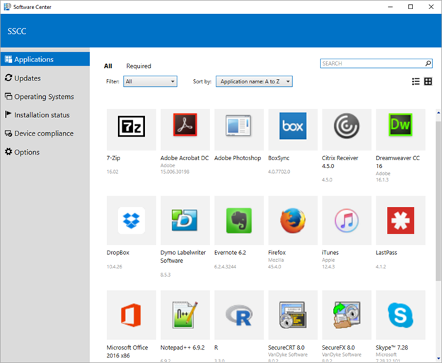Click the vertical scrollbar thumb
Screen dimensions: 442x363
438,201
